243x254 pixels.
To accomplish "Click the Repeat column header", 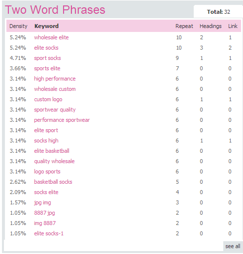I will point(184,26).
